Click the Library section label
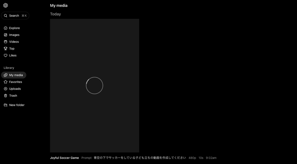The image size is (297, 164). pos(9,68)
